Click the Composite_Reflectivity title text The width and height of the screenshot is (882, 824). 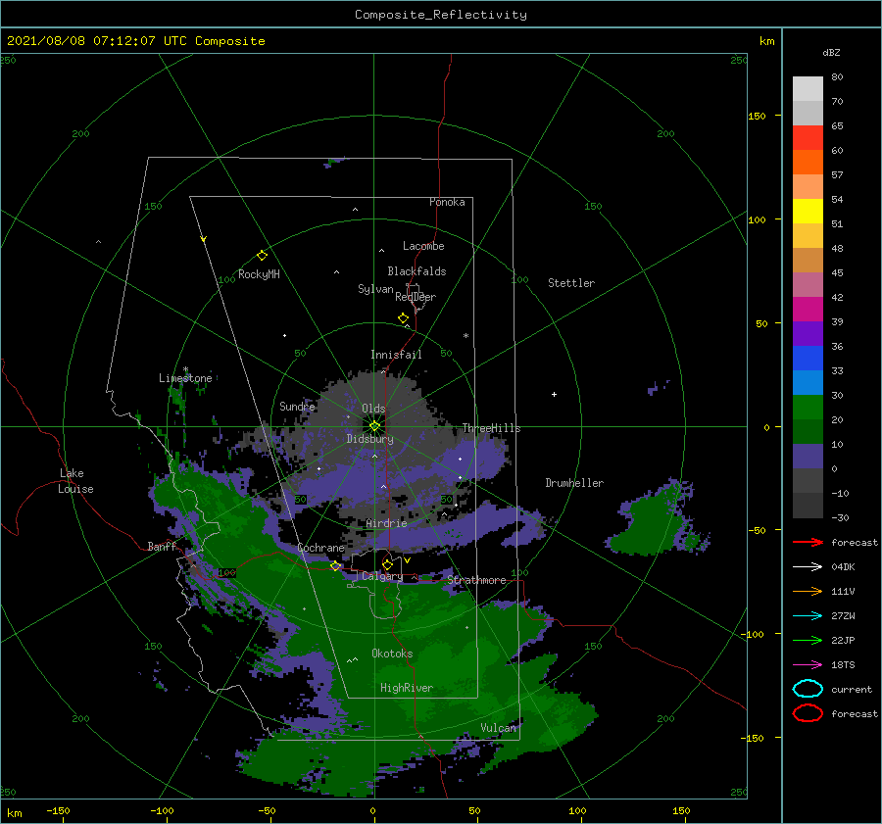(441, 15)
